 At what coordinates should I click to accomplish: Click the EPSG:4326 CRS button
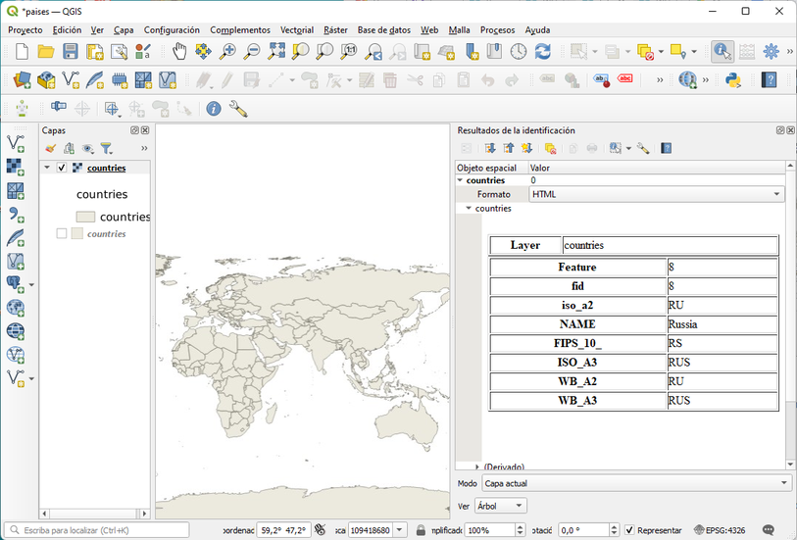coord(720,530)
